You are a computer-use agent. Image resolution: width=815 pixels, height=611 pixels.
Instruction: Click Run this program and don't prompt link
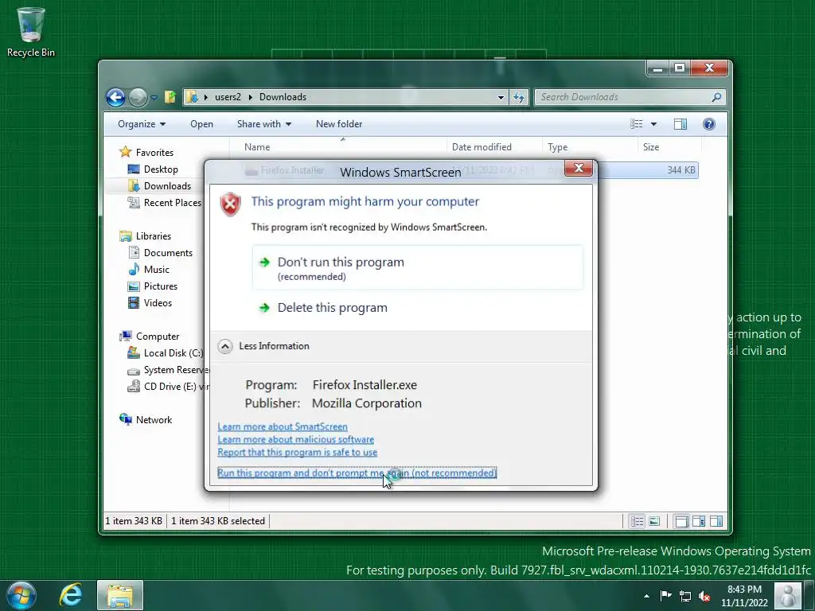tap(357, 473)
